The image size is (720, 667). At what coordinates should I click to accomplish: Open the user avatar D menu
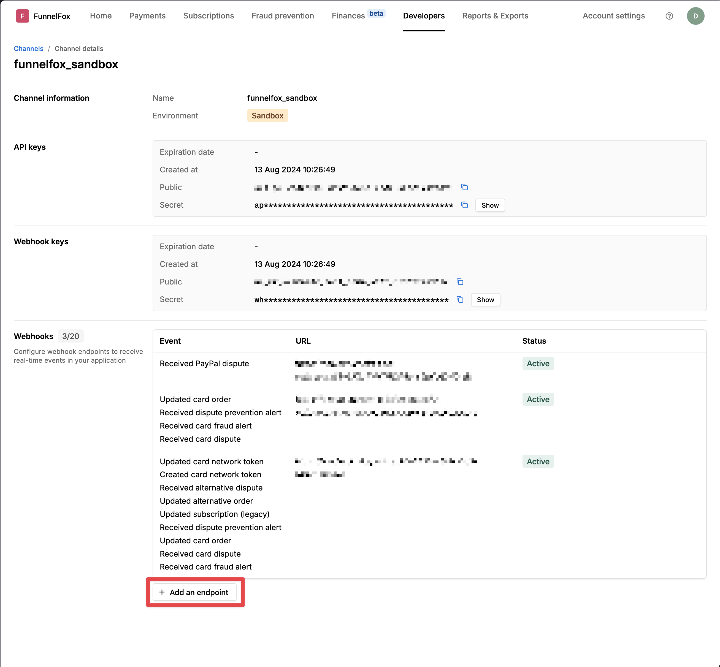tap(695, 16)
